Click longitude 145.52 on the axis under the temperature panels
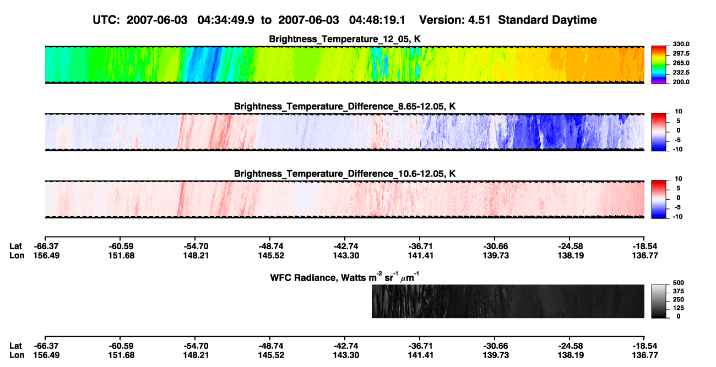Image resolution: width=716 pixels, height=367 pixels. click(x=269, y=255)
